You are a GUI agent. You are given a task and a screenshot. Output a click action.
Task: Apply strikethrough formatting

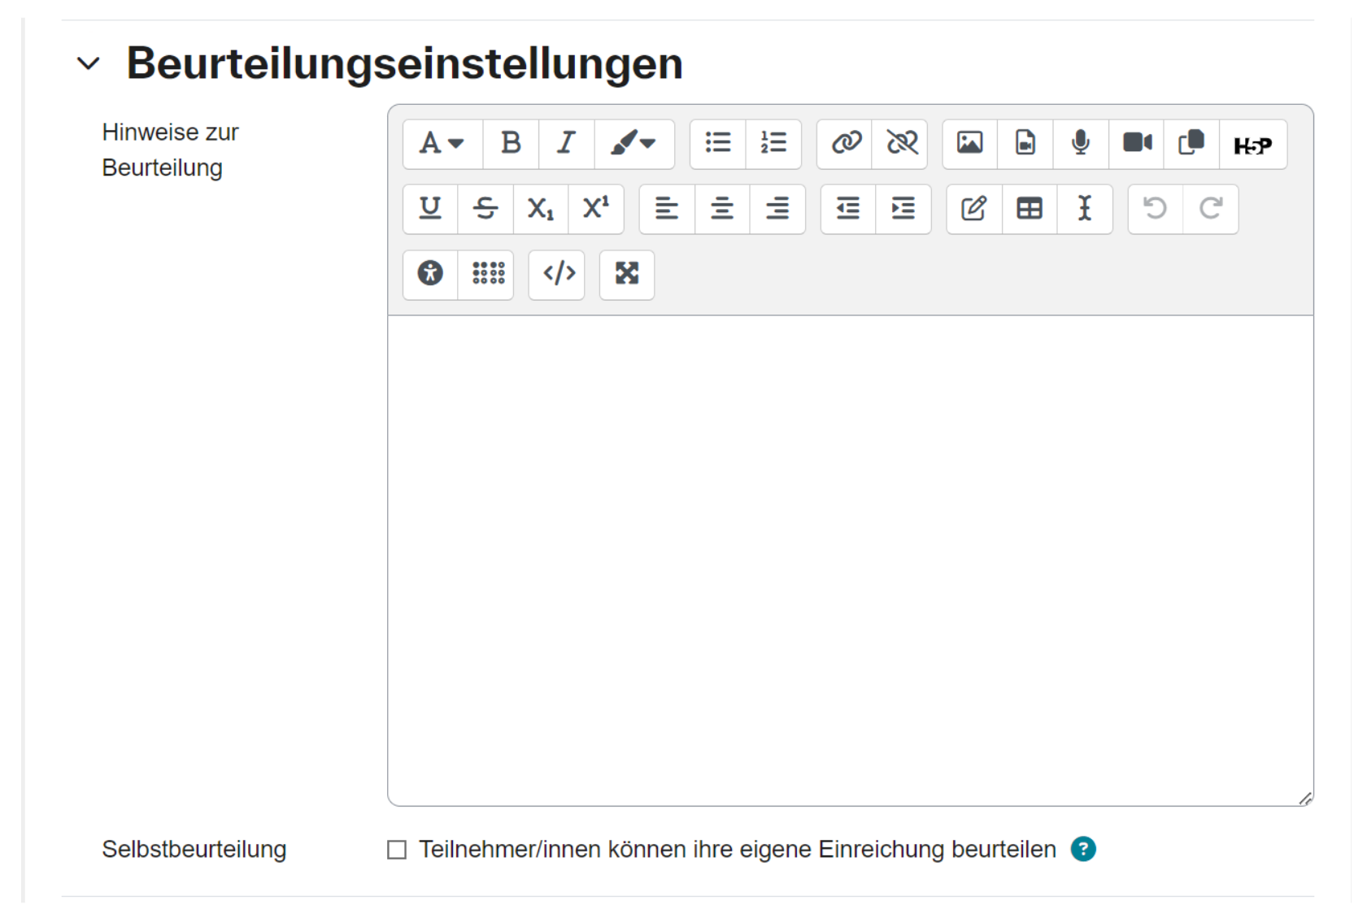click(485, 209)
